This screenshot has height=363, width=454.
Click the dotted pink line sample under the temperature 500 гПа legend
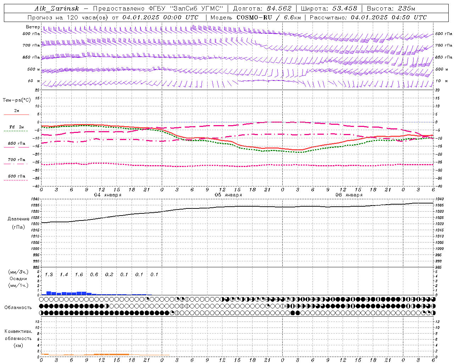tap(16, 180)
